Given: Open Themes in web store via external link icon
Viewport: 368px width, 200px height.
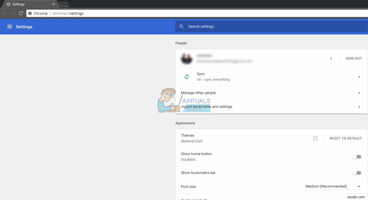Looking at the screenshot, I should click(315, 138).
